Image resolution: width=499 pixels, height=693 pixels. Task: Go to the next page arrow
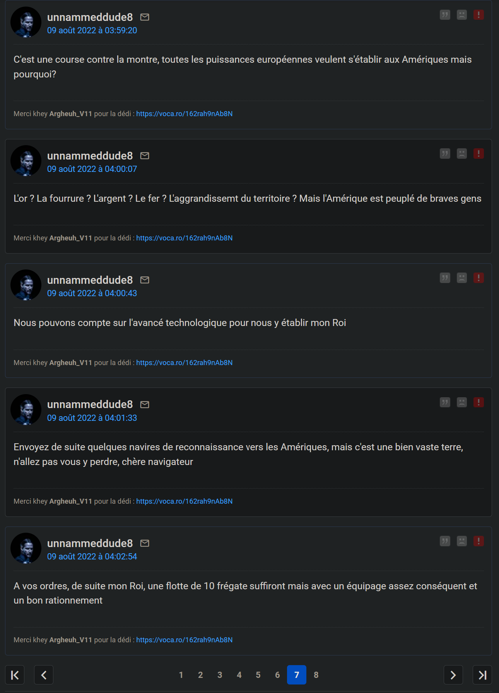pyautogui.click(x=453, y=675)
